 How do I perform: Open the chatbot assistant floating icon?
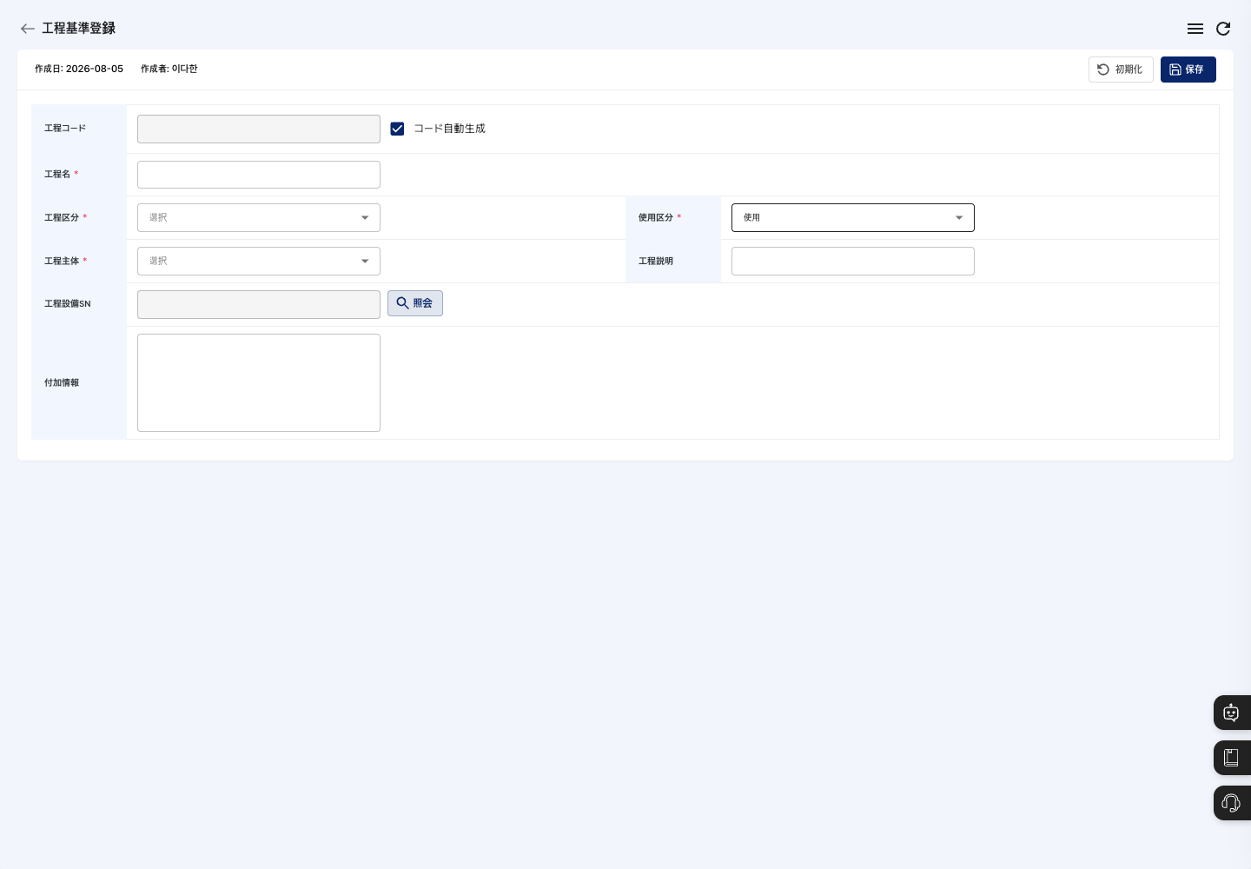pyautogui.click(x=1232, y=713)
